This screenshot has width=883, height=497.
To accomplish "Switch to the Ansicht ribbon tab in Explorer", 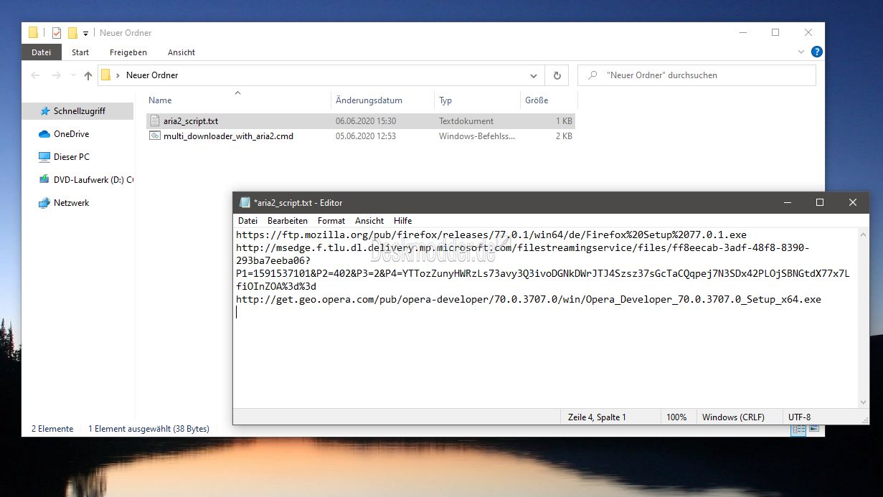I will coord(181,52).
